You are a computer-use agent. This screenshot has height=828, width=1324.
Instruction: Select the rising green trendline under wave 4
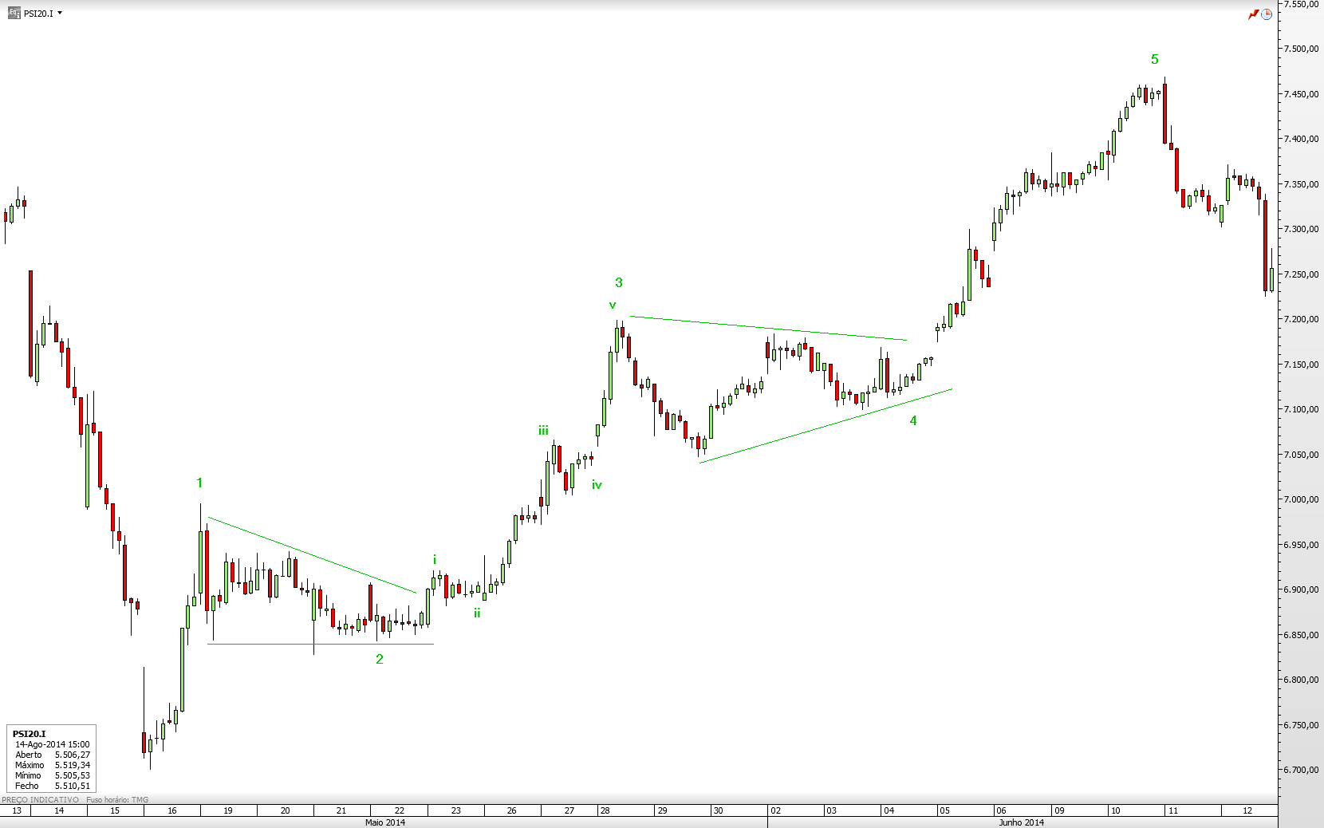[x=826, y=426]
